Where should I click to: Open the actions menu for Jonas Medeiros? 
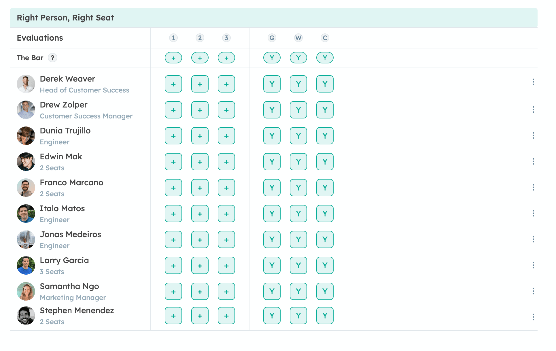pyautogui.click(x=534, y=239)
